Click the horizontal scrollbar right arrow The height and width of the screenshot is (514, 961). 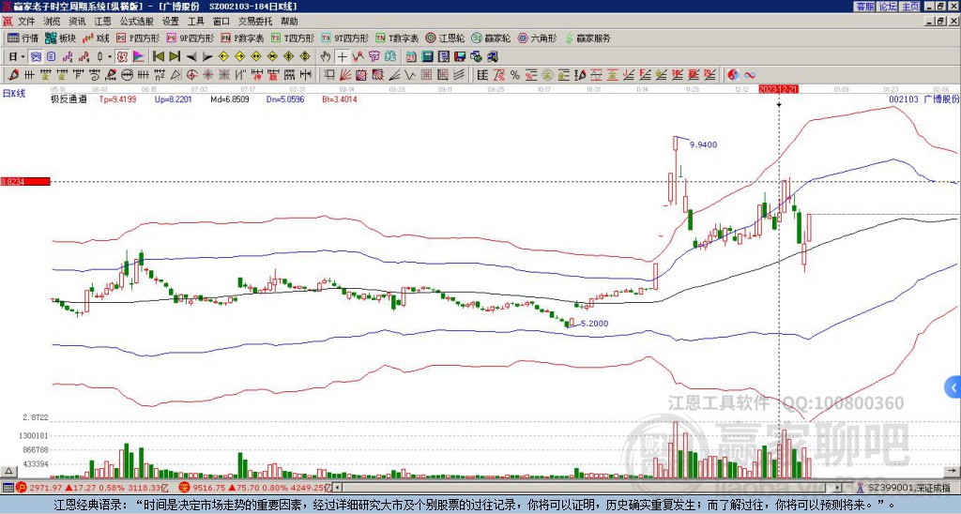837,488
